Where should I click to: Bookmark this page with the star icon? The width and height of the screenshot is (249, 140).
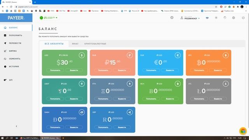point(216,7)
